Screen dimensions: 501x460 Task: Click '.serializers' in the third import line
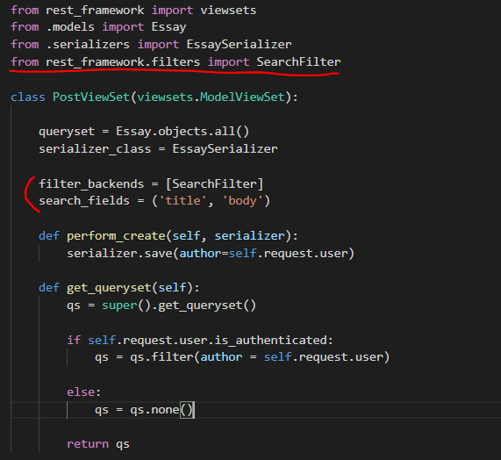[x=88, y=45]
